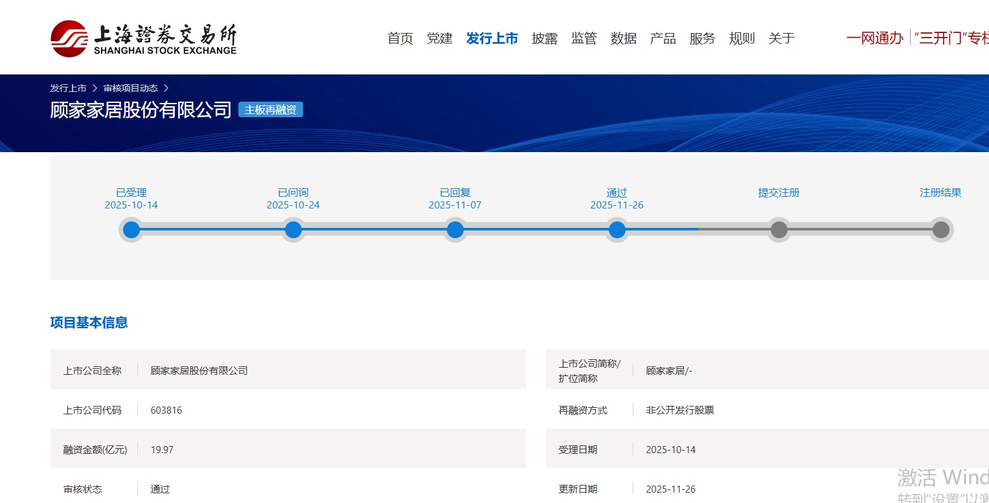Select the 发行上市 nav item
The height and width of the screenshot is (503, 989).
click(492, 38)
